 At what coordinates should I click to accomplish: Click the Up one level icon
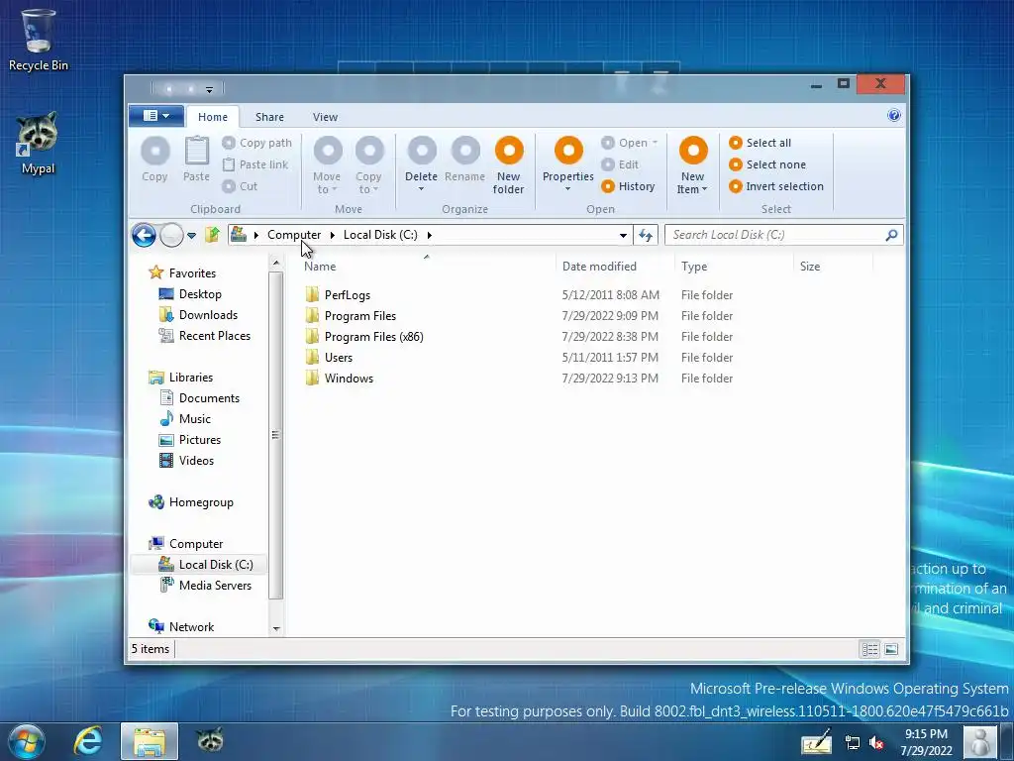coord(212,234)
